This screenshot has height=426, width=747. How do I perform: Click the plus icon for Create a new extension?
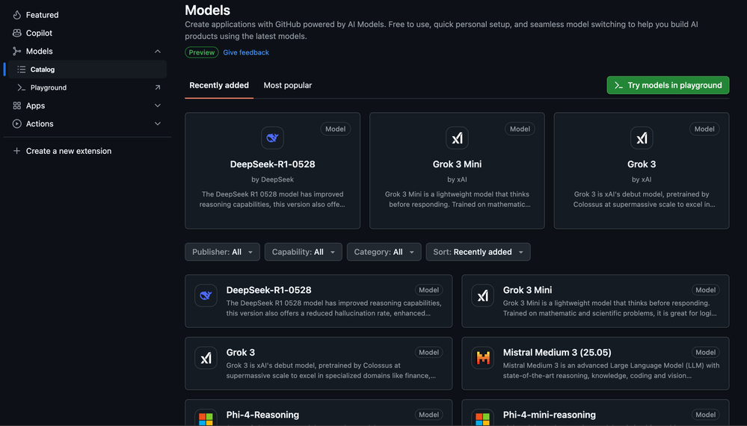(16, 151)
